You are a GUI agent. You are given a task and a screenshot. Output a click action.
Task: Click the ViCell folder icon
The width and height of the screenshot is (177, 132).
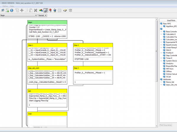164,77
